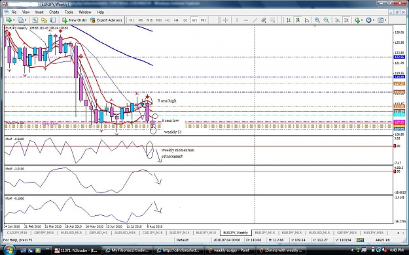This screenshot has height=255, width=409.
Task: Switch chart to H4 timeframe
Action: 176,20
